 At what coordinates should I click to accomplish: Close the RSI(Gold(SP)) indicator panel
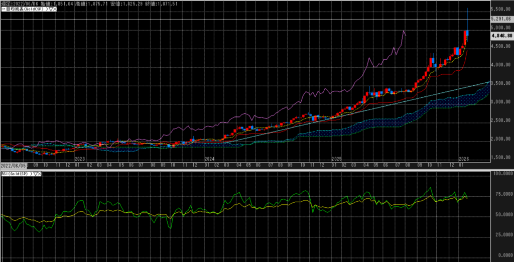pyautogui.click(x=40, y=173)
